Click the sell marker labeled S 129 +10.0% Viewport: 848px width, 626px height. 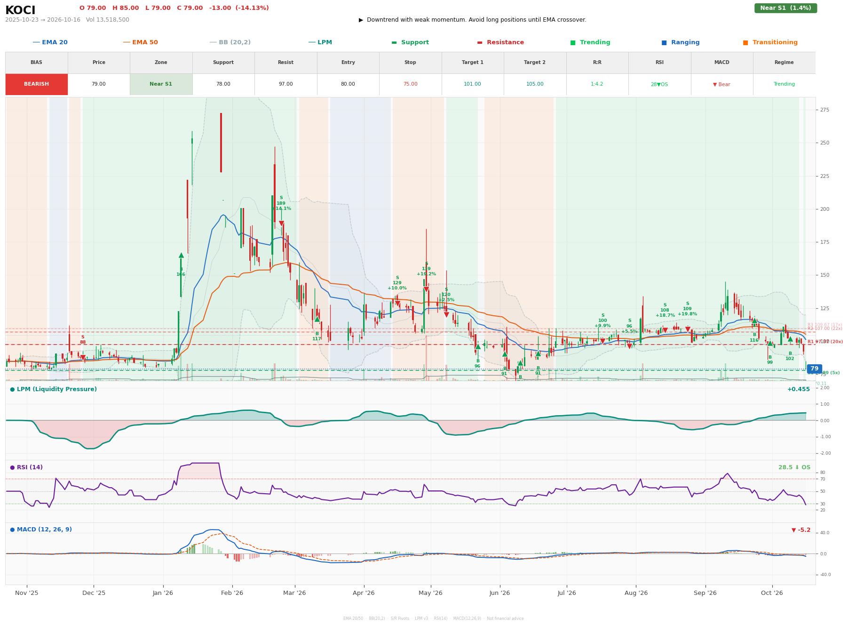(x=397, y=304)
